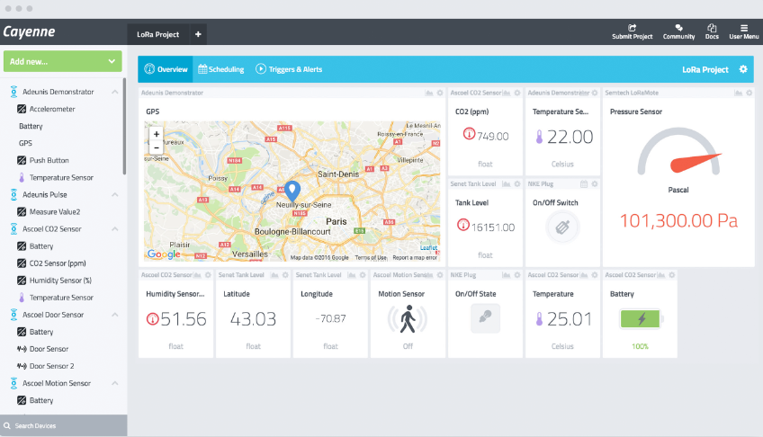
Task: Click the GPS location pin on map
Action: (292, 191)
